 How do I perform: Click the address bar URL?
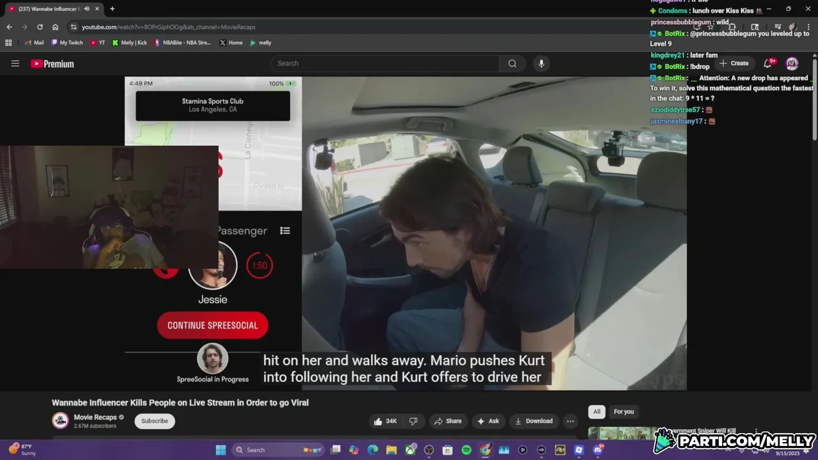click(169, 27)
